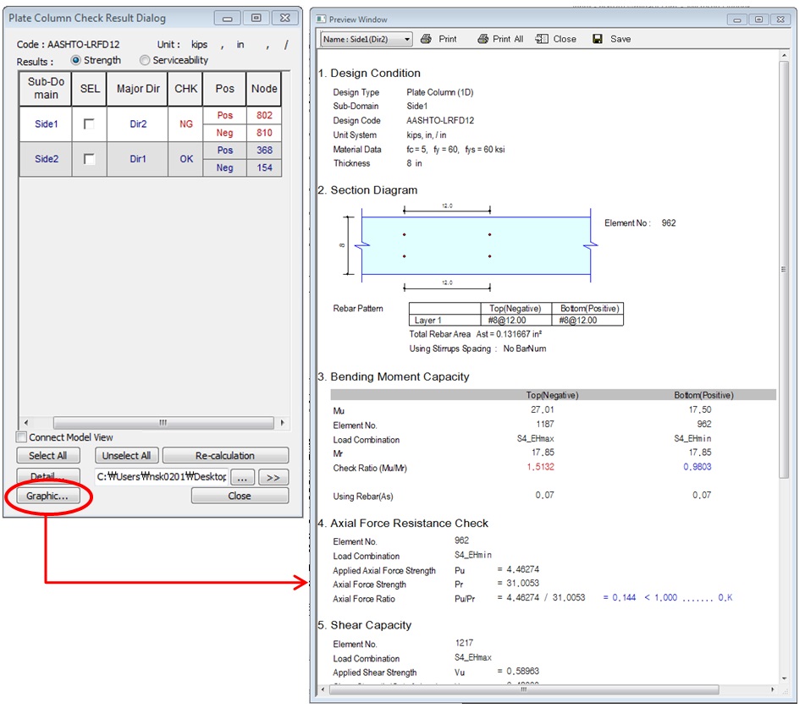Close the Preview Window using its toolbar icon
This screenshot has width=805, height=708.
(x=556, y=38)
